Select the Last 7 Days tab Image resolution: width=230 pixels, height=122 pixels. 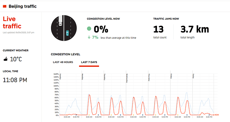(89, 62)
